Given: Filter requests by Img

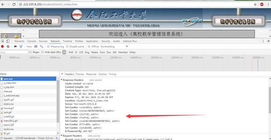Looking at the screenshot, I should tap(87, 52).
